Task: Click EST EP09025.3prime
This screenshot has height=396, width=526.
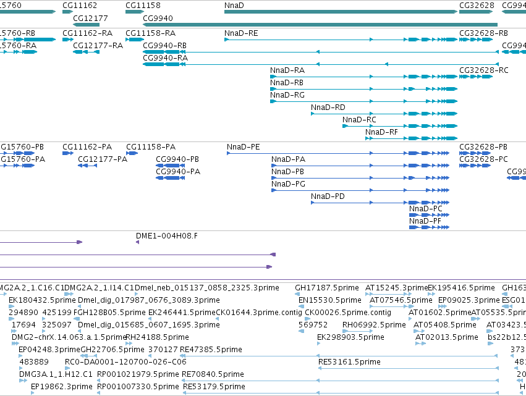Action: coord(443,306)
